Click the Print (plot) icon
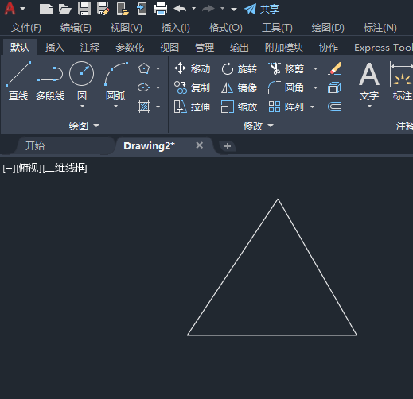Viewport: 413px width, 399px height. click(161, 9)
